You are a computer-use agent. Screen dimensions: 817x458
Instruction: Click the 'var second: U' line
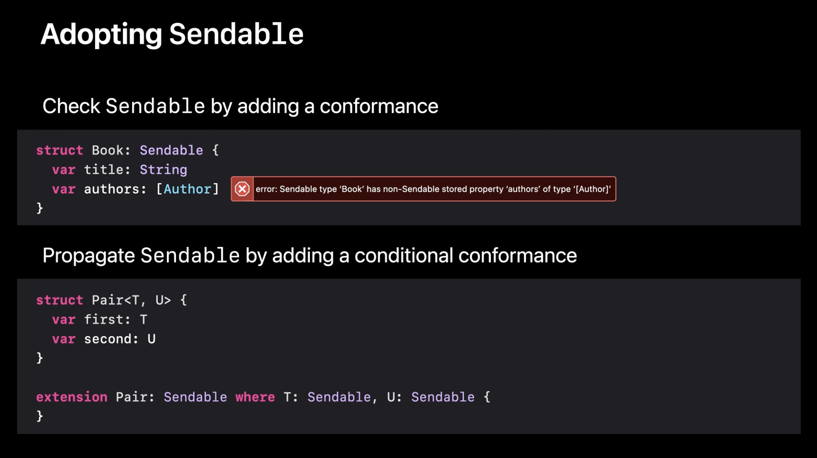click(x=103, y=339)
